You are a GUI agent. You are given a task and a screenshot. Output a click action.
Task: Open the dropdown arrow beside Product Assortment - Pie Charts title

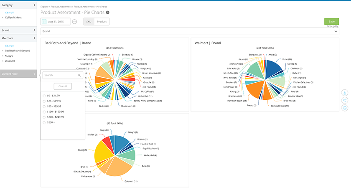(108, 13)
